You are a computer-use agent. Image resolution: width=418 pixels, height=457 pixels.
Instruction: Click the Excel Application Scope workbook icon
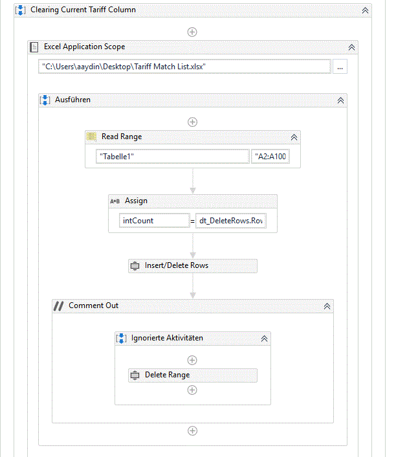point(34,47)
